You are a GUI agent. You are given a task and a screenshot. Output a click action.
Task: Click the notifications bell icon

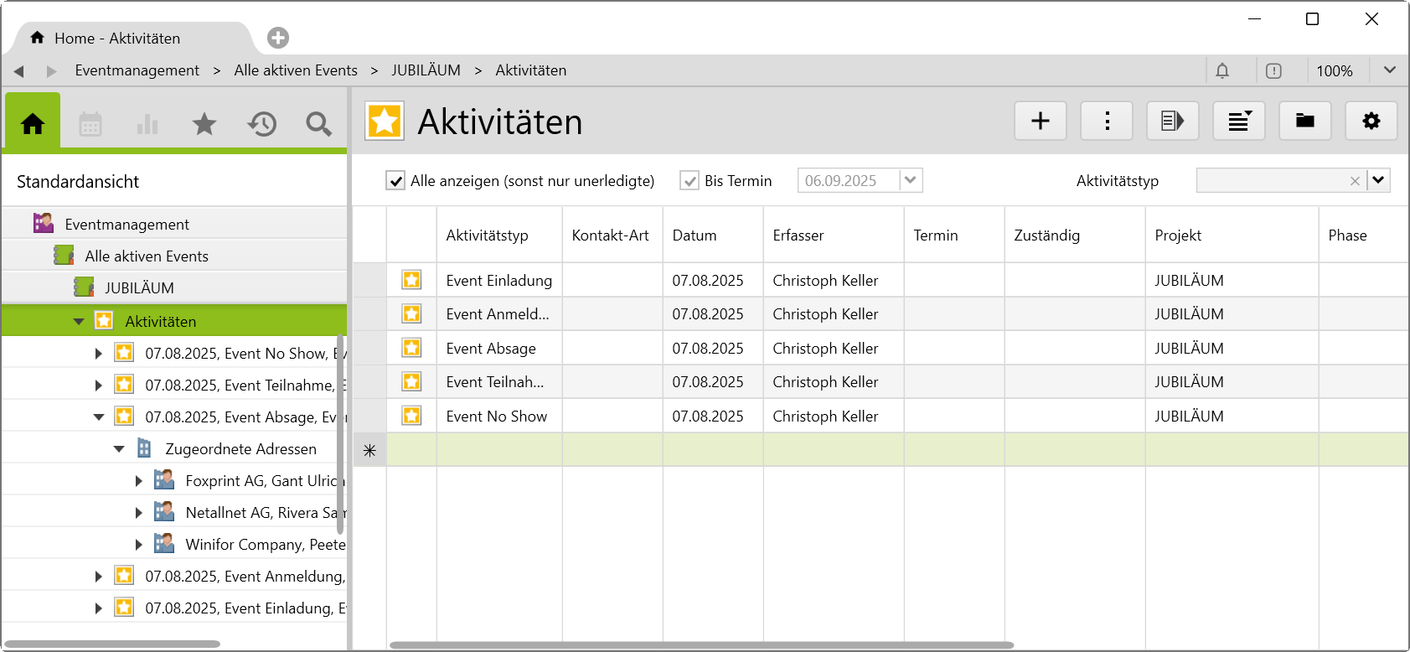click(x=1222, y=70)
